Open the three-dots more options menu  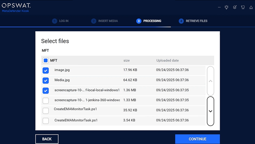click(x=219, y=7)
